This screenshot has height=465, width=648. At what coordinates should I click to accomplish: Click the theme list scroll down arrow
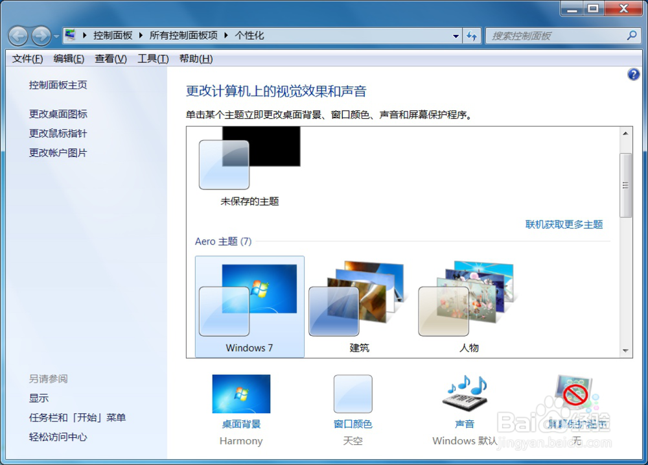(625, 351)
